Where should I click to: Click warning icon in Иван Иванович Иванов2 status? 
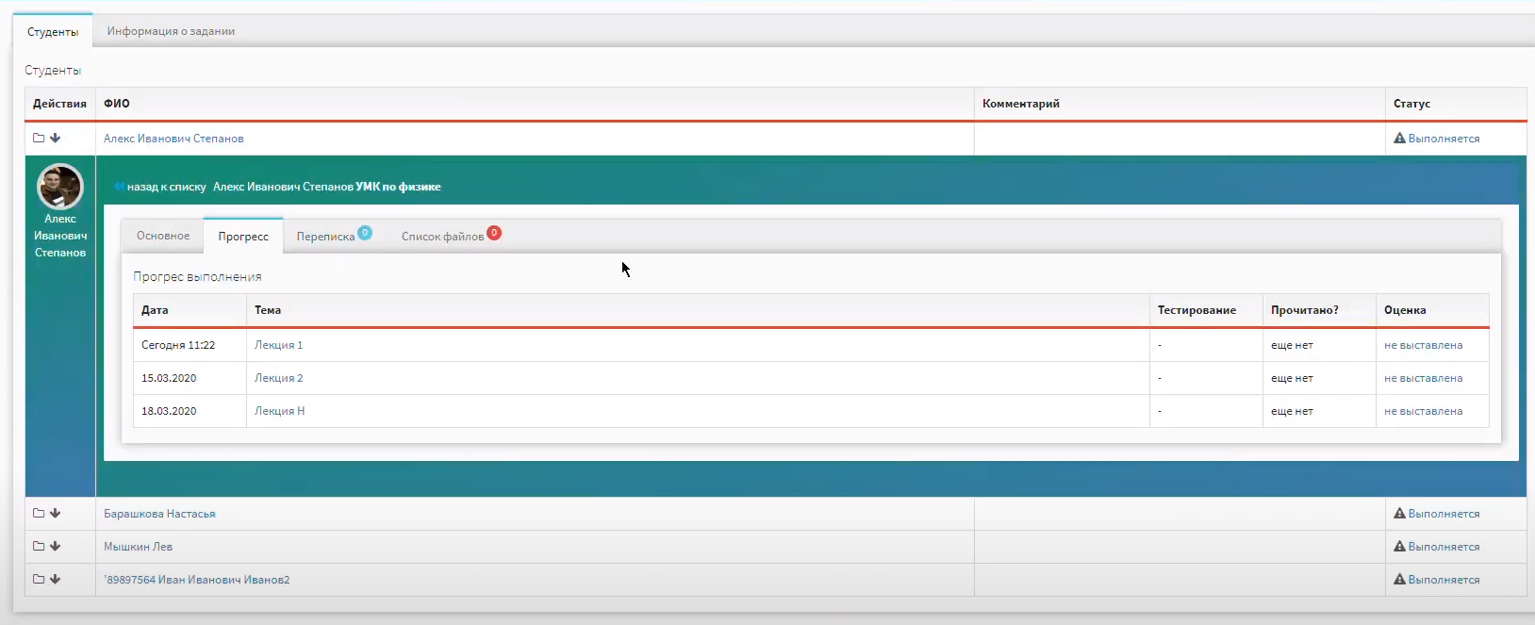point(1399,579)
